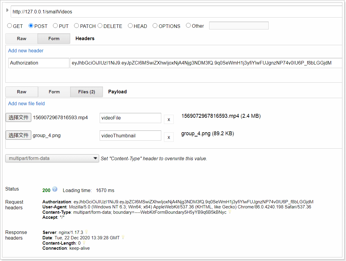Expand the URL details triangle
The height and width of the screenshot is (261, 346).
click(7, 10)
